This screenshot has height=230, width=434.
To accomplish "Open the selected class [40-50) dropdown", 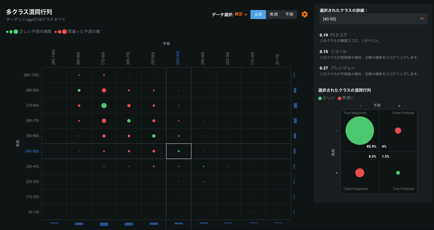I will [x=373, y=19].
